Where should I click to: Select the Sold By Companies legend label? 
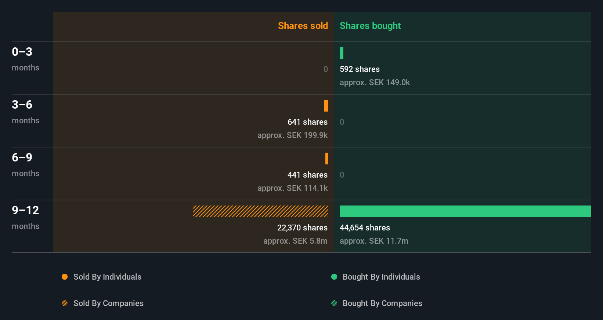[x=108, y=303]
